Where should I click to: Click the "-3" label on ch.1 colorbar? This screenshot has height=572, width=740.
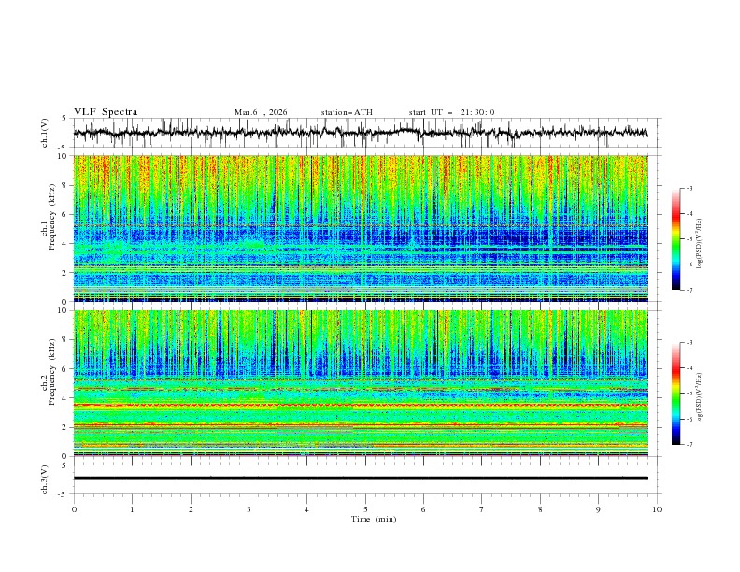(689, 188)
